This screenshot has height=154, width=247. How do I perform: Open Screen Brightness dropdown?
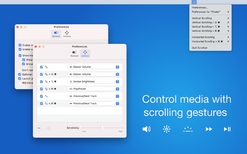[93, 82]
